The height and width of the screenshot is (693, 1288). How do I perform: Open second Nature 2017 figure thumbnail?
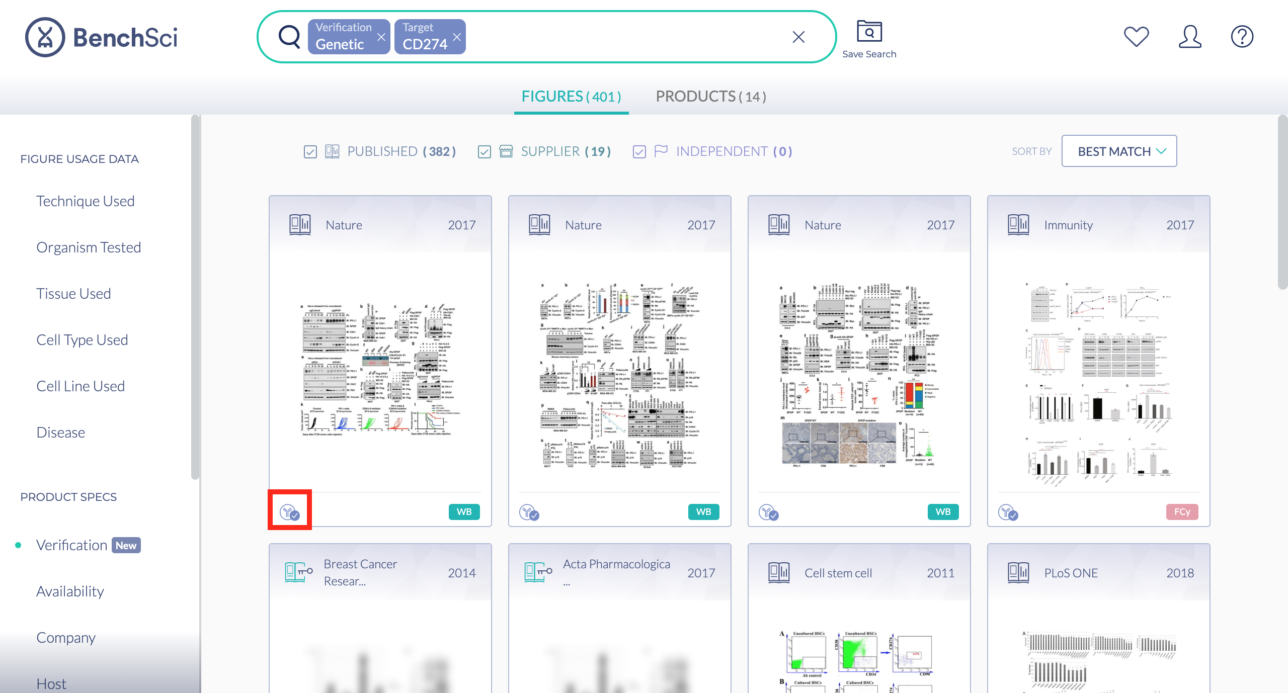[620, 376]
